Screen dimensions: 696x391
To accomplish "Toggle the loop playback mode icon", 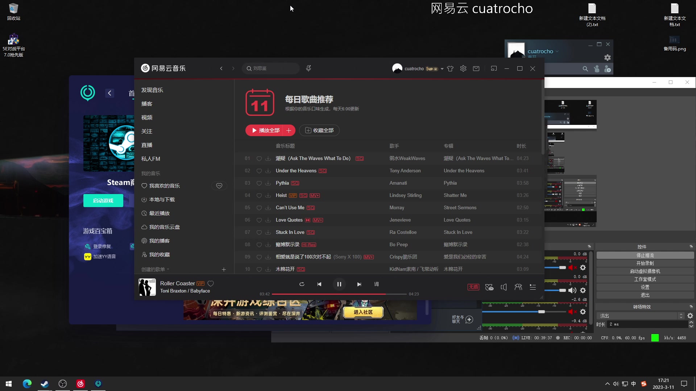I will coord(302,284).
